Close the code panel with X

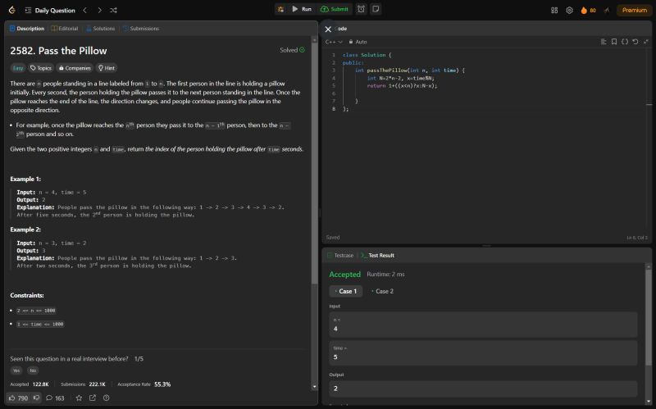(x=328, y=29)
